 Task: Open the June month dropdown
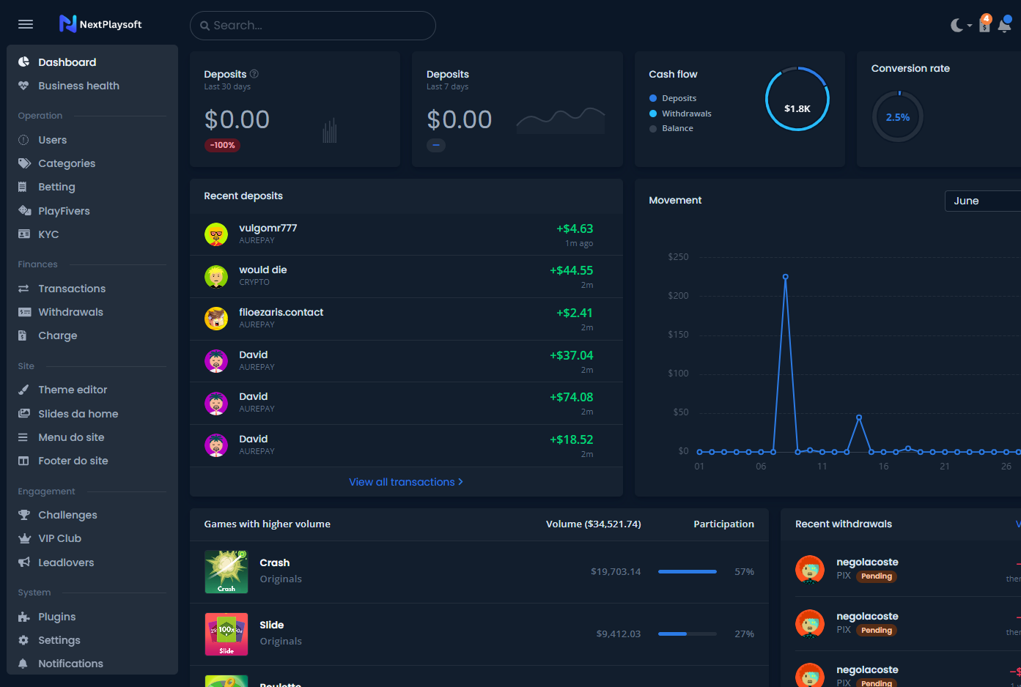983,201
